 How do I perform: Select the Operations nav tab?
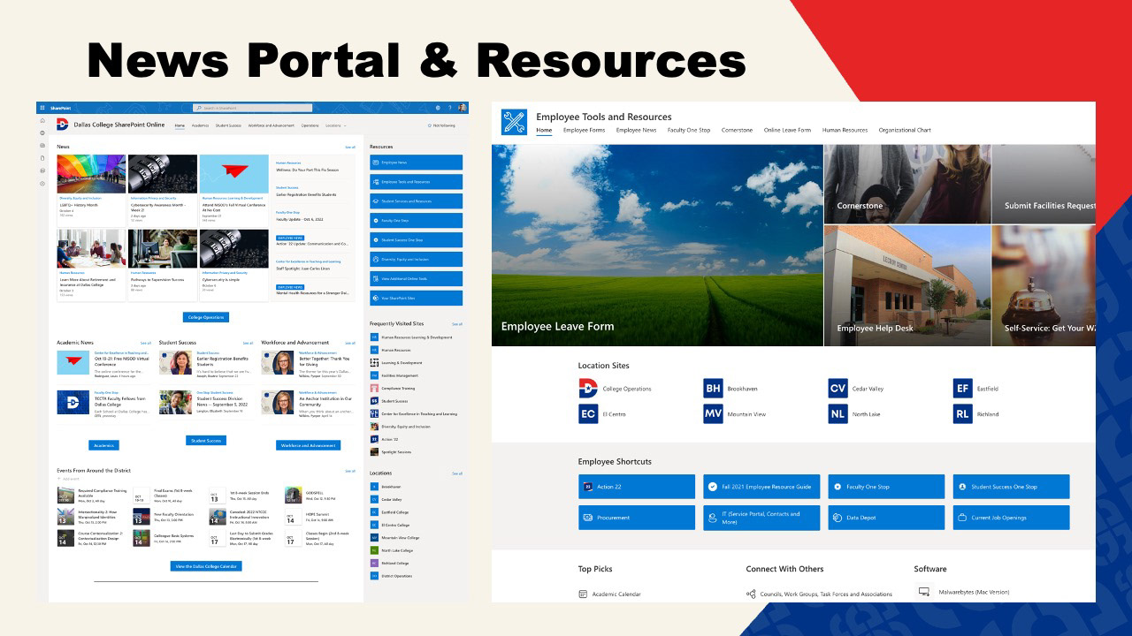[x=310, y=125]
